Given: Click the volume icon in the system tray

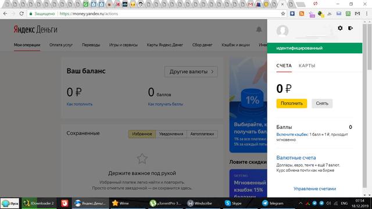Looking at the screenshot, I should (328, 203).
